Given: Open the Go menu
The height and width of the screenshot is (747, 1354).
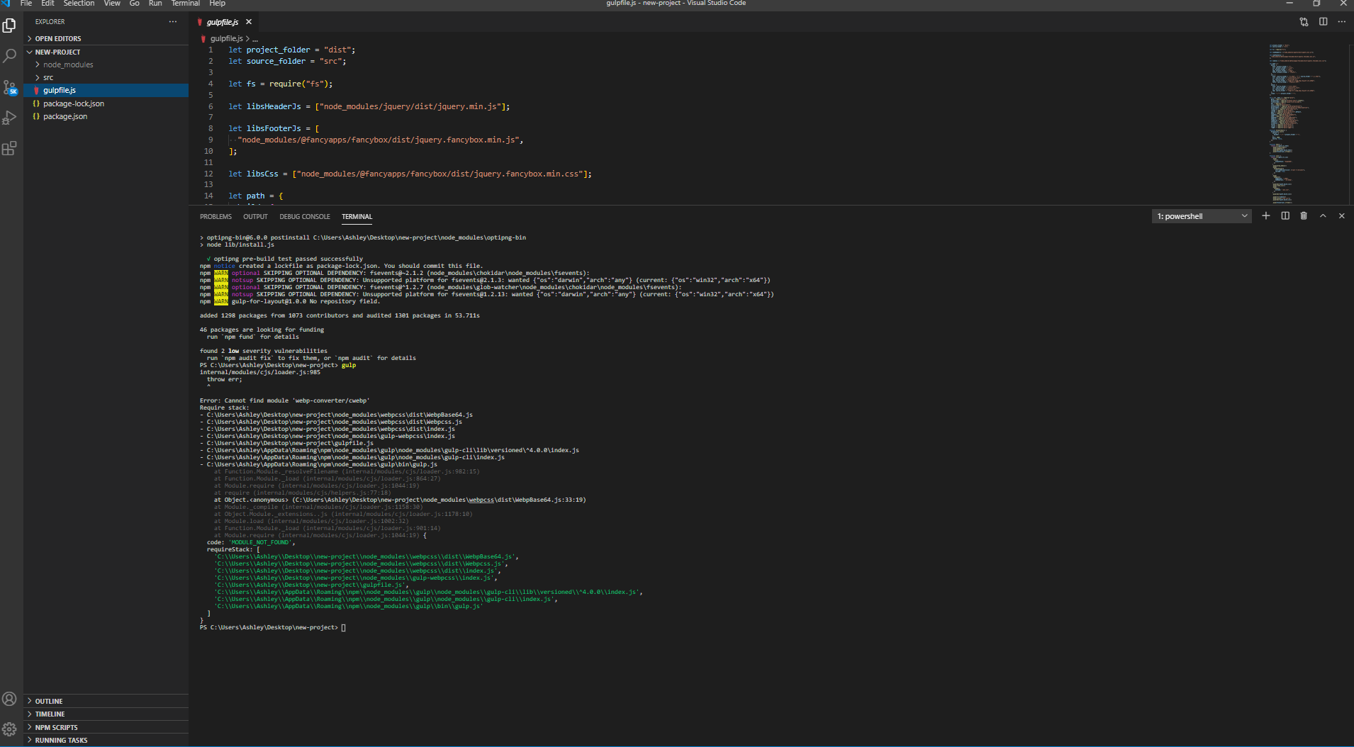Looking at the screenshot, I should click(135, 4).
